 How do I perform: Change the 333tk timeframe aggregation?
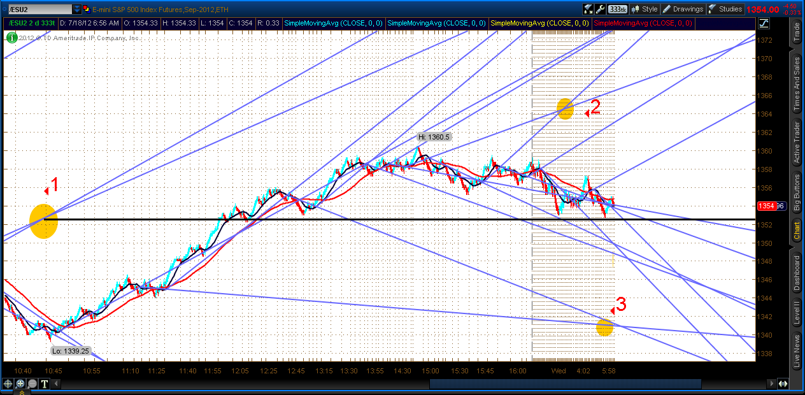coord(616,9)
